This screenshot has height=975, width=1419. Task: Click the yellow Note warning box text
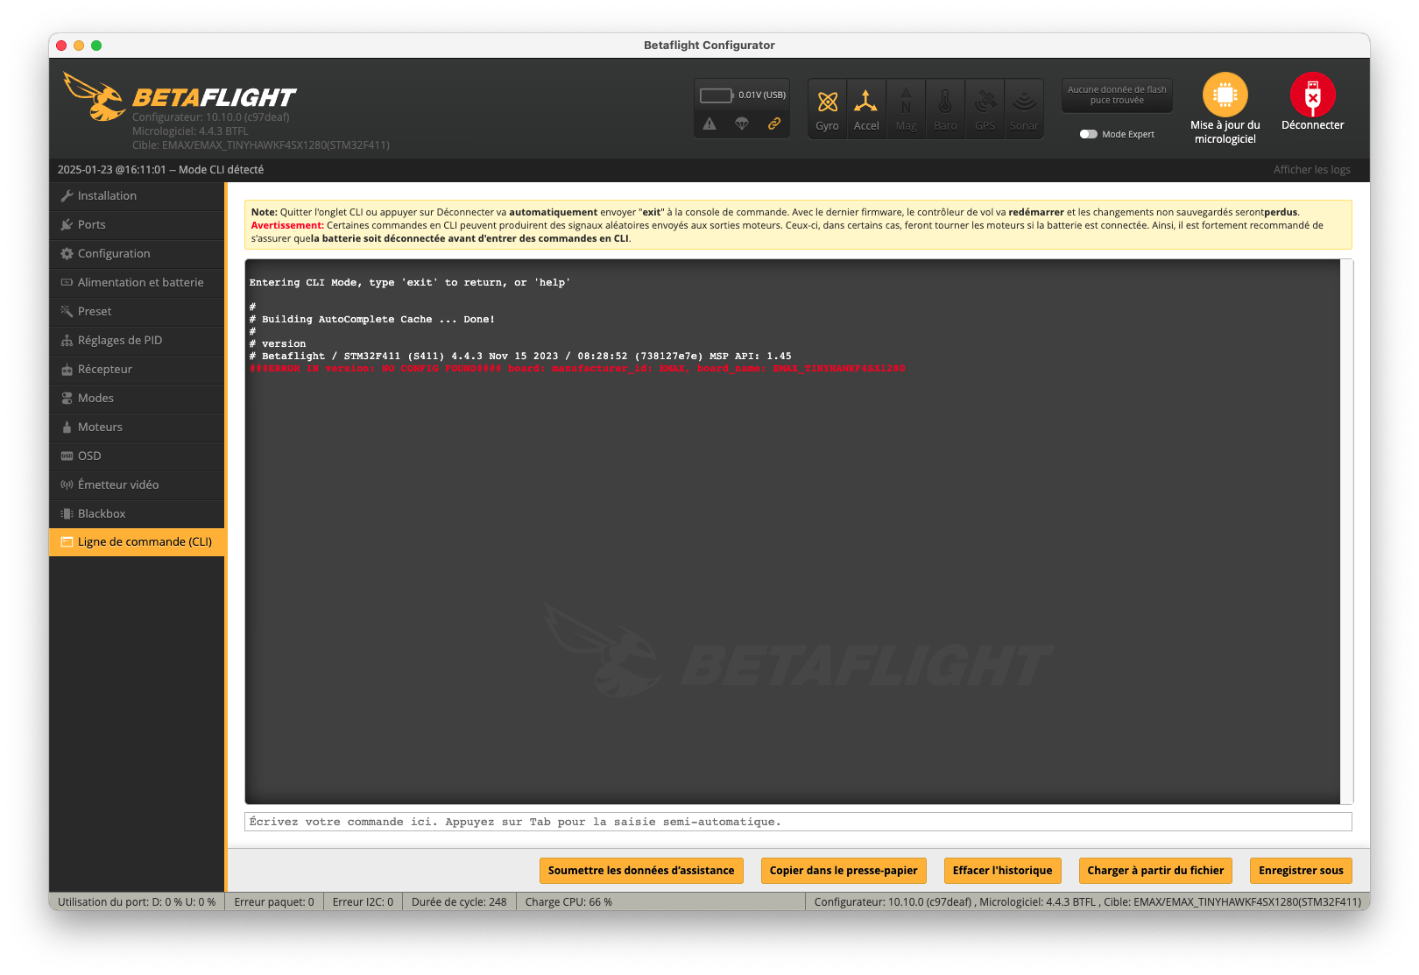coord(798,225)
